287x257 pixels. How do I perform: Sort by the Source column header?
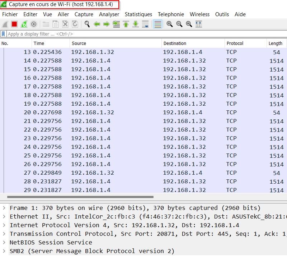79,43
